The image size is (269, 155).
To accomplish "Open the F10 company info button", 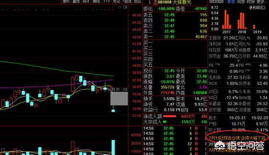I will coord(106,2).
